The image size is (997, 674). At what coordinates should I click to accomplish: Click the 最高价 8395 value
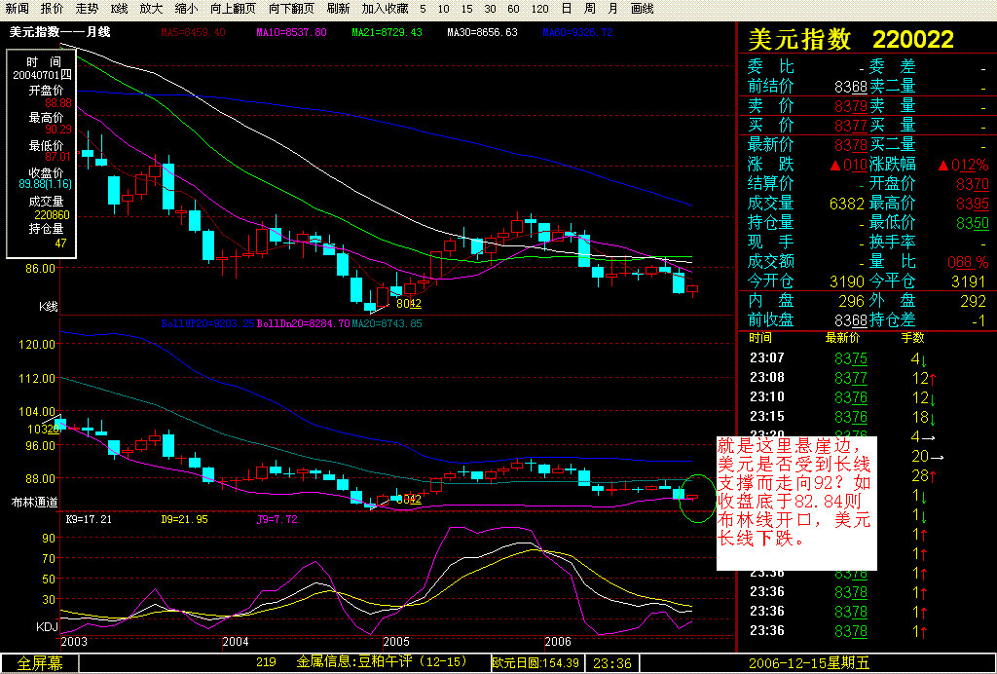point(973,204)
